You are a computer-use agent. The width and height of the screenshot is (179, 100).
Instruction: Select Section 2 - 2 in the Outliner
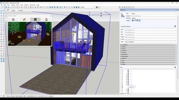pos(132,86)
